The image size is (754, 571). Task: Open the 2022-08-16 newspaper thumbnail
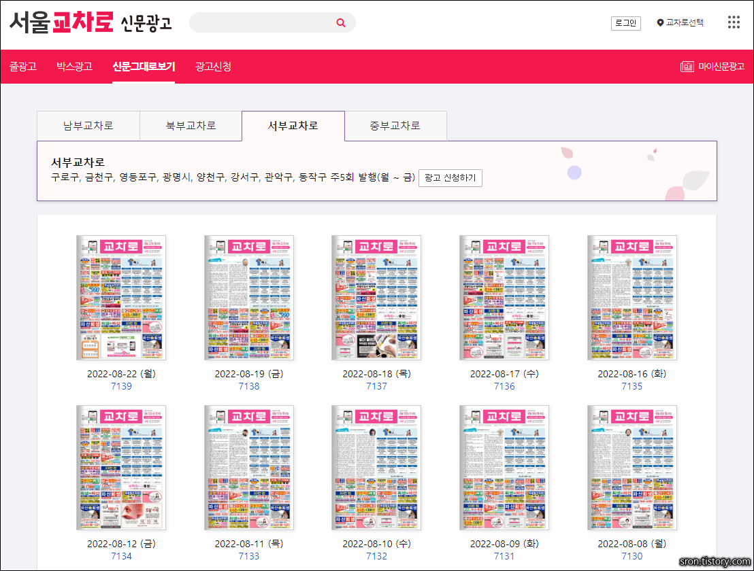tap(632, 298)
